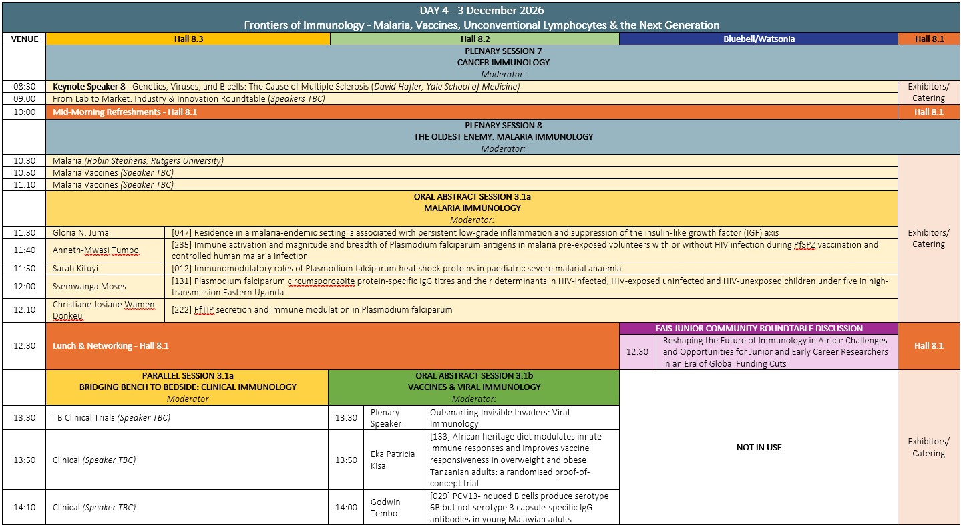Select Gloria N. Juma speaker cell
961x525 pixels.
tap(105, 232)
